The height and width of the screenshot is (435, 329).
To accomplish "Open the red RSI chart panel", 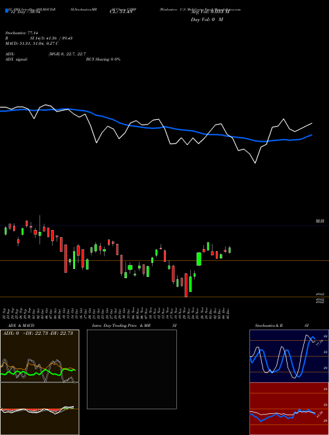I will coord(289,409).
